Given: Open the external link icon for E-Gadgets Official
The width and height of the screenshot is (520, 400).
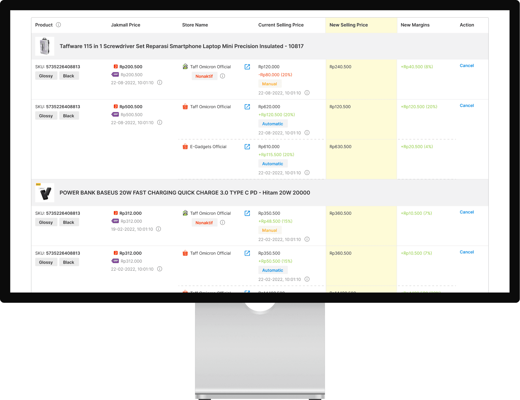Looking at the screenshot, I should [x=247, y=147].
